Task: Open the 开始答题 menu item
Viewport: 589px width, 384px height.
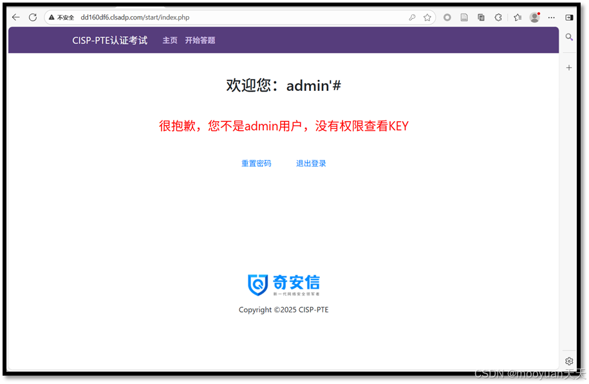Action: (x=200, y=40)
